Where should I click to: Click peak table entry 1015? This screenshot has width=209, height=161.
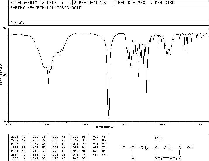tap(75, 151)
